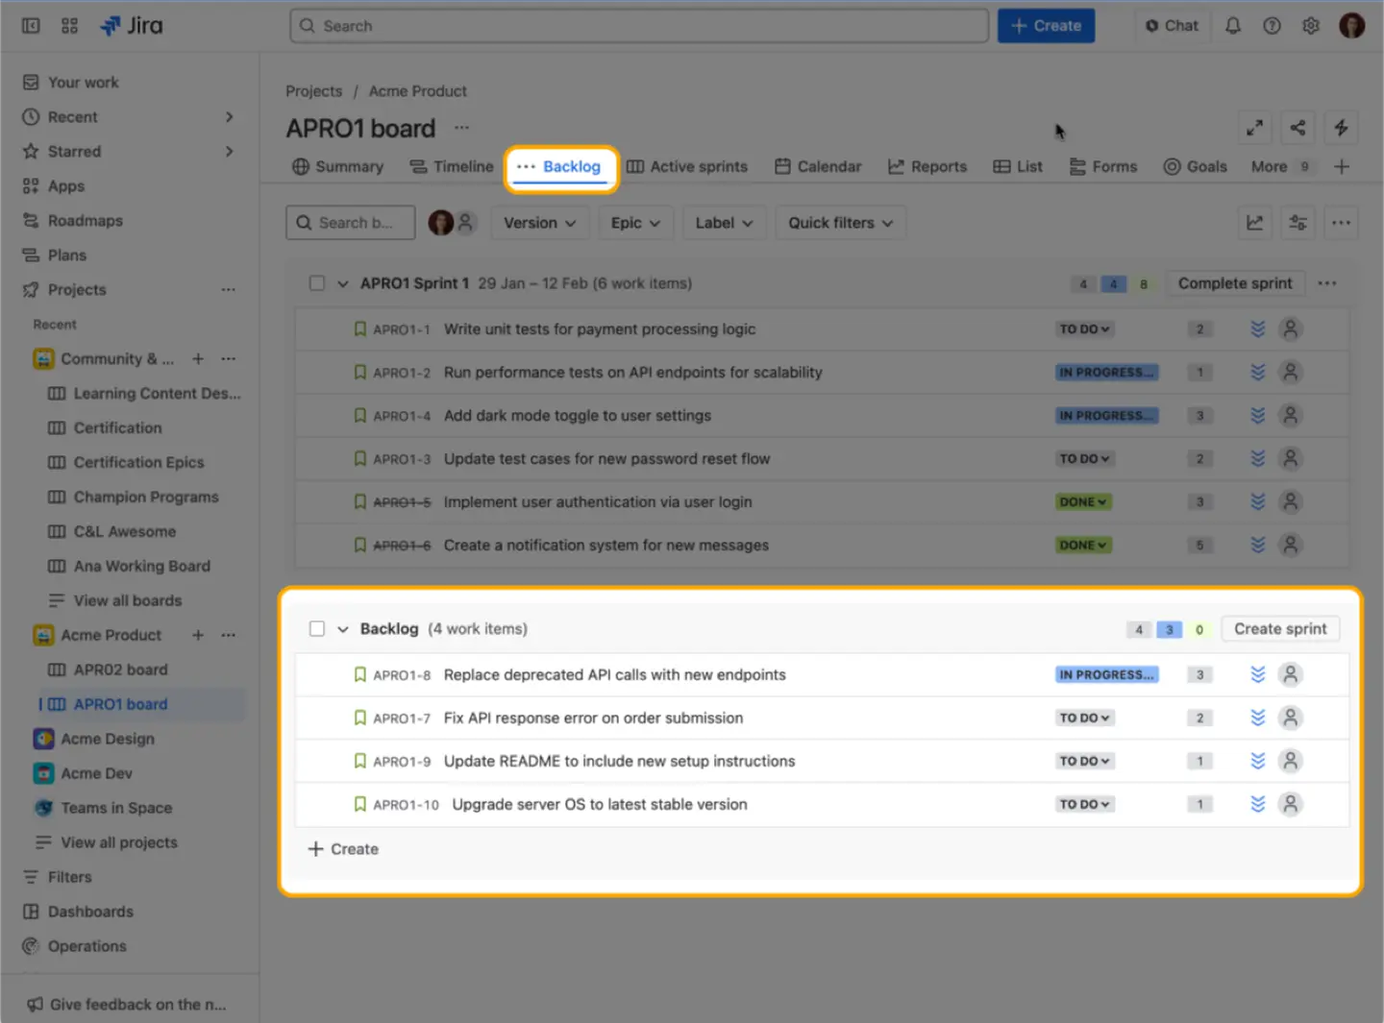1384x1023 pixels.
Task: Open board view settings sliders icon
Action: (x=1297, y=222)
